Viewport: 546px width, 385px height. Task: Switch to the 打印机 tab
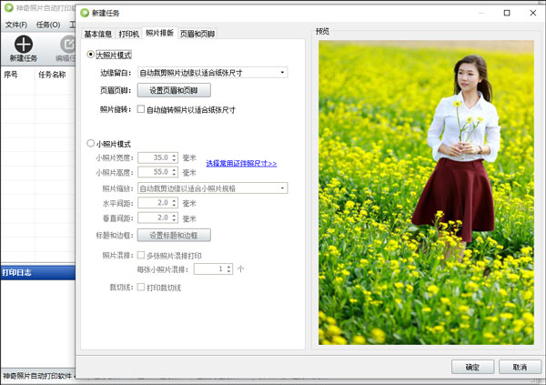tap(128, 34)
